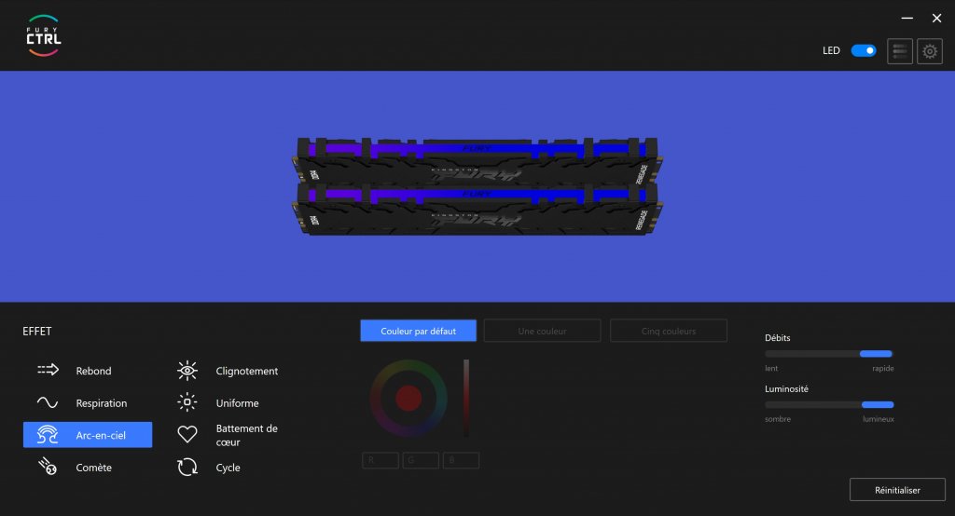Choose the Arc-en-ciel rainbow icon
Screen dimensions: 955x516
[x=48, y=435]
